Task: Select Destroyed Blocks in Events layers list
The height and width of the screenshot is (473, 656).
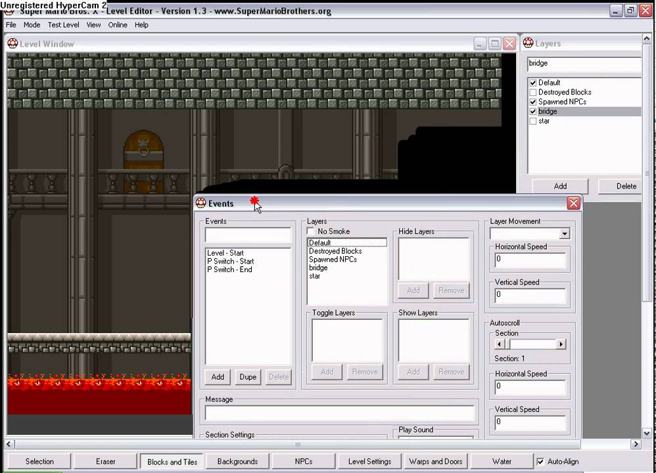Action: point(335,251)
